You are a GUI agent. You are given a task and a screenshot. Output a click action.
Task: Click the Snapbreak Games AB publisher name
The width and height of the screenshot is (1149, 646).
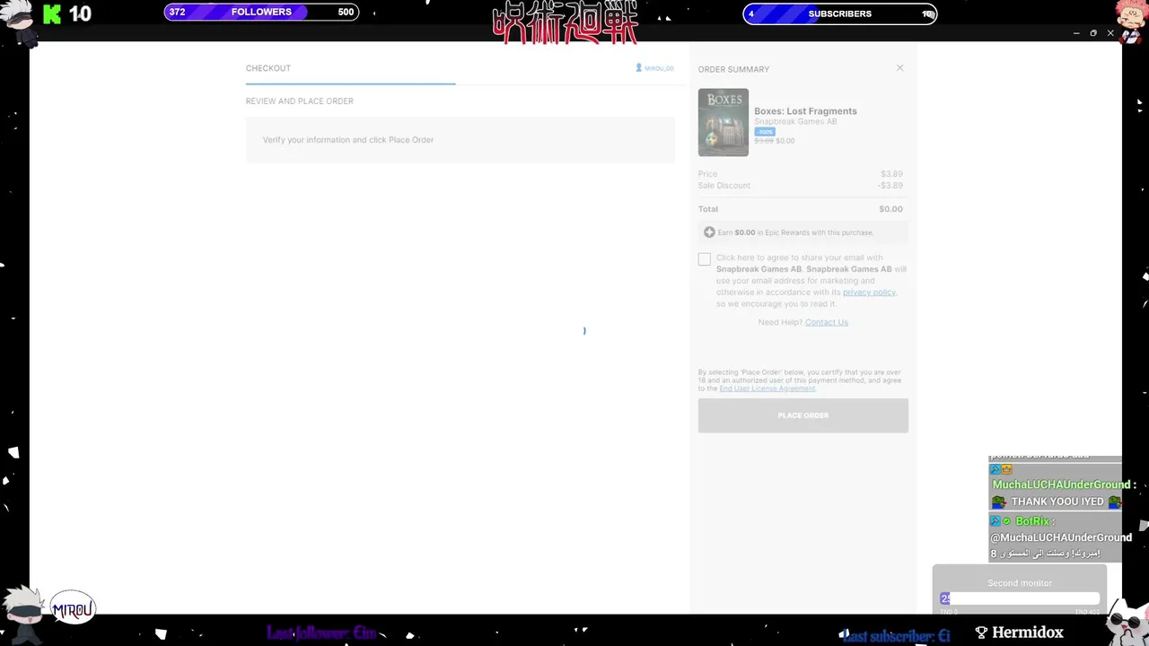795,121
